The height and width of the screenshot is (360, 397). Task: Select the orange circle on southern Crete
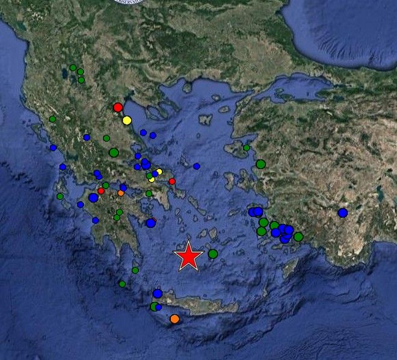pyautogui.click(x=174, y=318)
